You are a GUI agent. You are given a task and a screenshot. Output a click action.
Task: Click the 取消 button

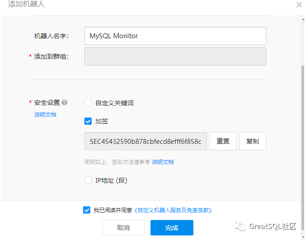coord(123,228)
